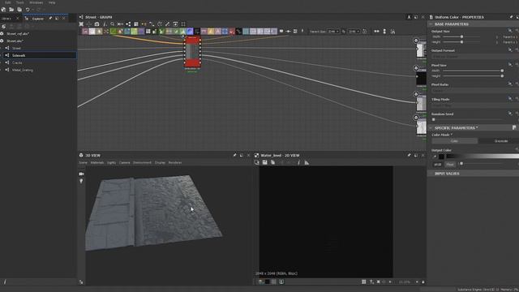Select the red Uniform Color node in graph
The image size is (519, 292).
pyautogui.click(x=192, y=52)
